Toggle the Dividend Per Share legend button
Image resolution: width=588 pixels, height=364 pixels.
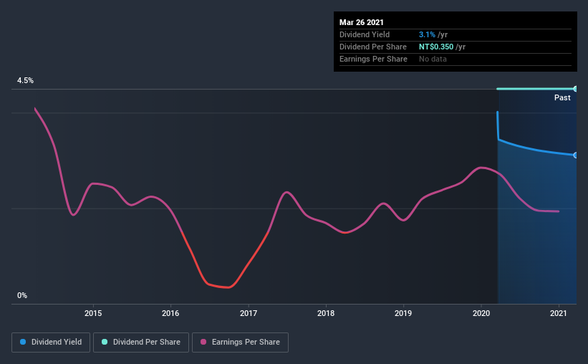pyautogui.click(x=141, y=343)
